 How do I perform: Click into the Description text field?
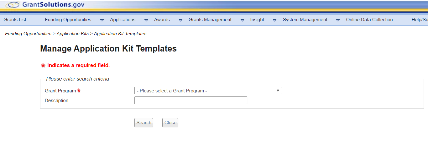(x=191, y=101)
